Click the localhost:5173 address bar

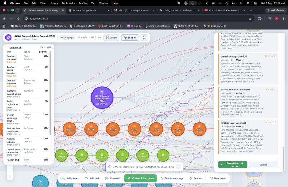point(136,18)
